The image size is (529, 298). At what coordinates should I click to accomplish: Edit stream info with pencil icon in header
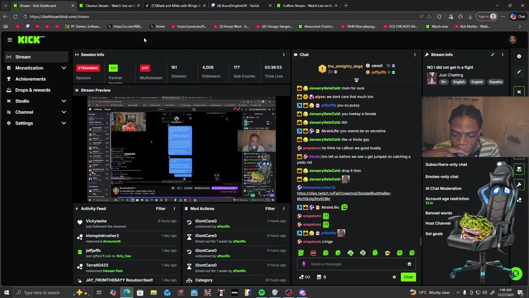[493, 55]
